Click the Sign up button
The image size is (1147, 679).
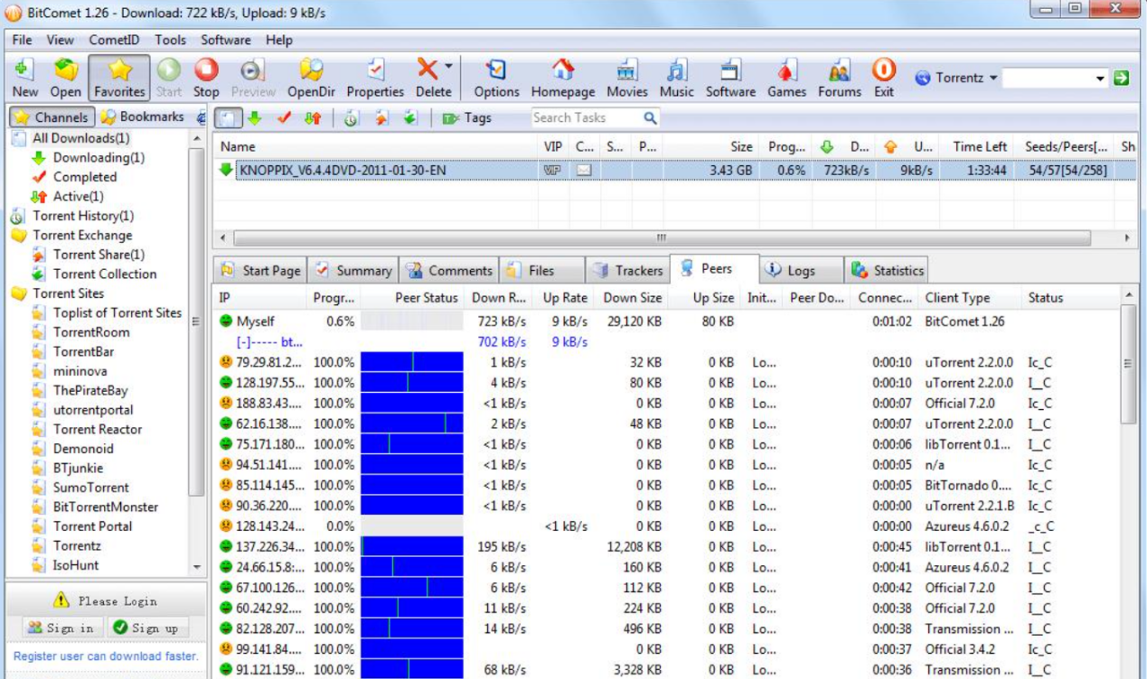click(x=146, y=628)
